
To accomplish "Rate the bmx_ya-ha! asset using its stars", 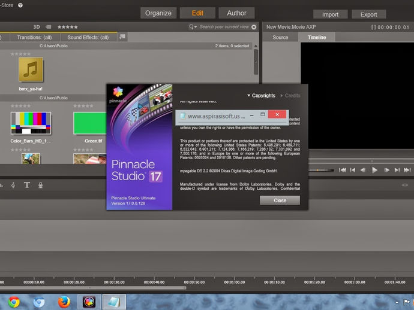I will (x=20, y=54).
